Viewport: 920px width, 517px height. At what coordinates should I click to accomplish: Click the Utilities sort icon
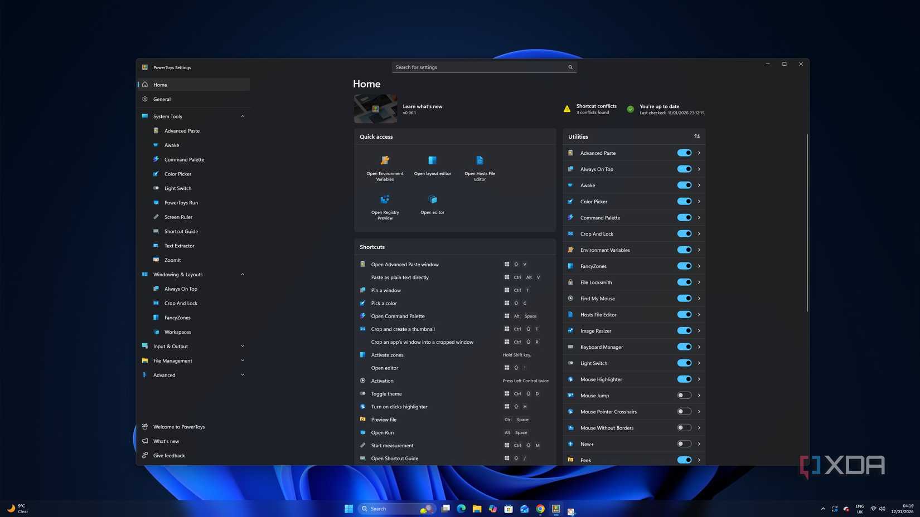coord(697,136)
